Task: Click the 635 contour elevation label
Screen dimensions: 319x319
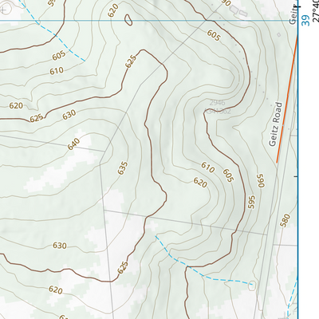Action: [x=123, y=168]
